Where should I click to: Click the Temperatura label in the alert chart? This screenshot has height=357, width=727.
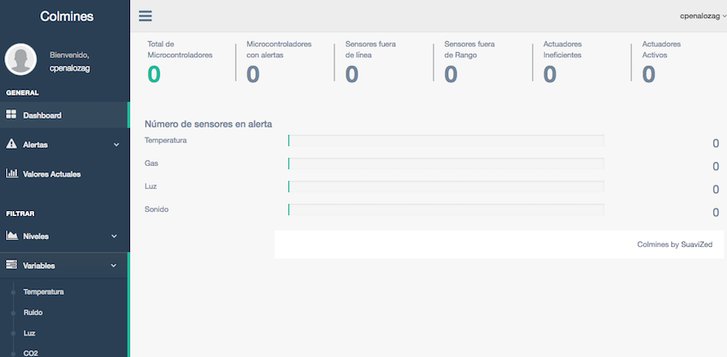(x=166, y=140)
